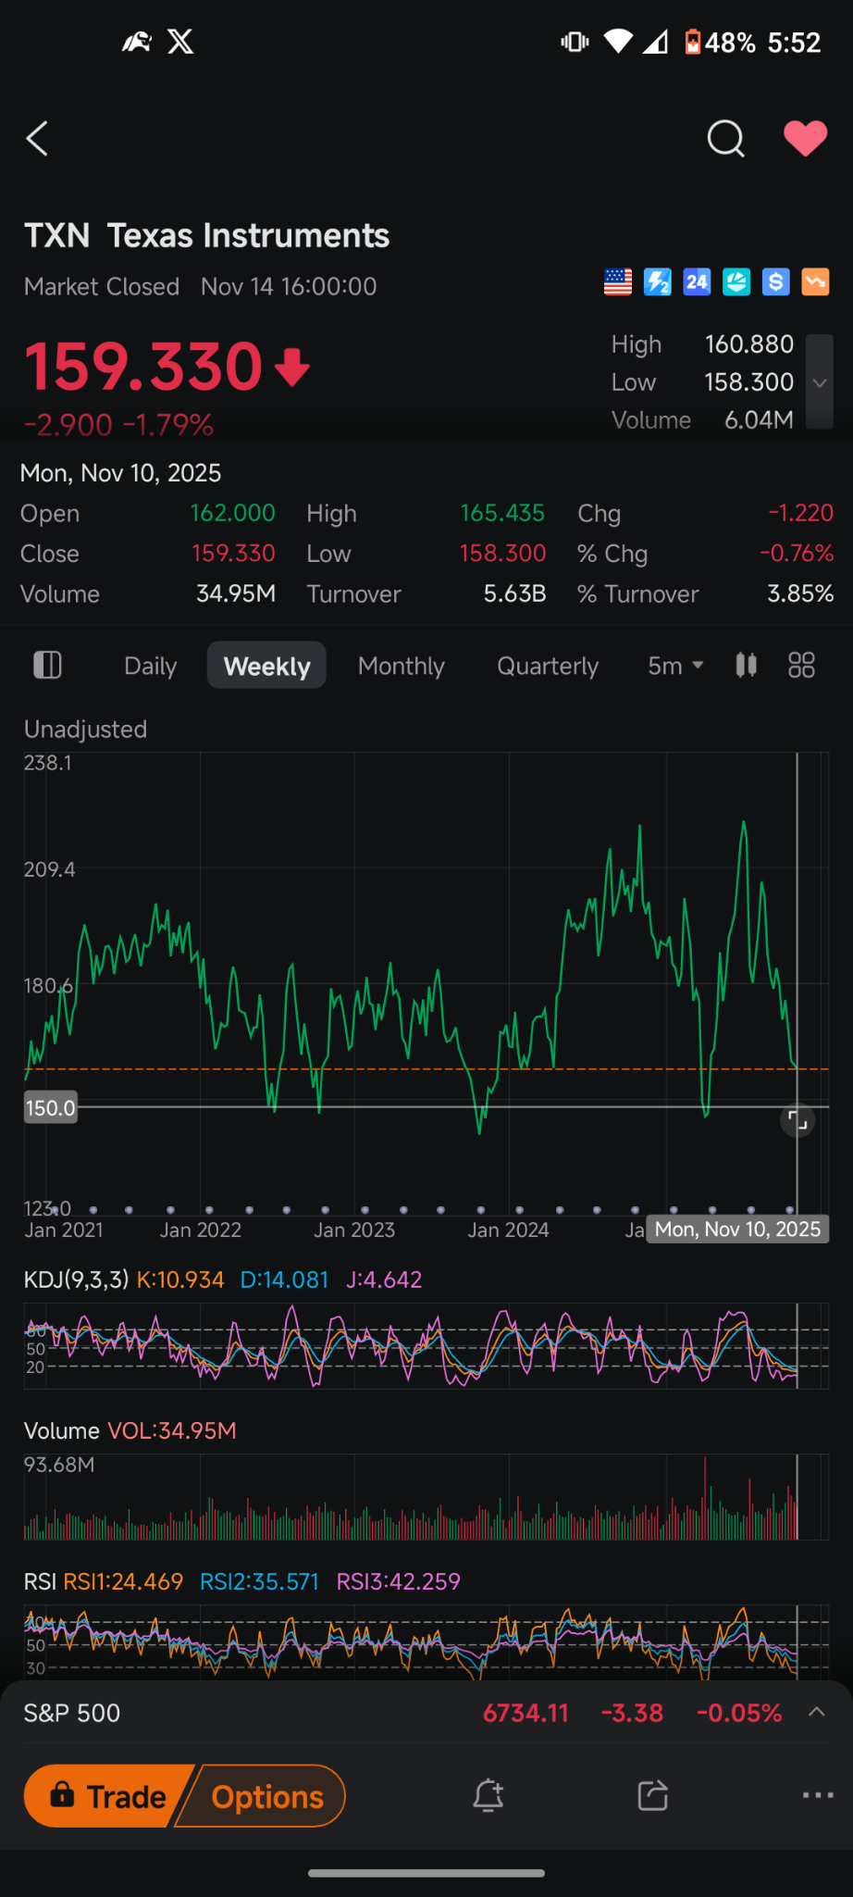Expand the chart to fullscreen

click(x=797, y=1121)
